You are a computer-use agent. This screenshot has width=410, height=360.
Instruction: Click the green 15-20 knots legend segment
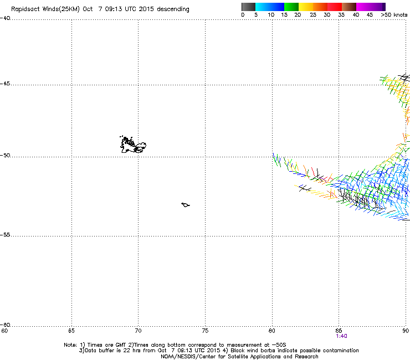[x=291, y=7]
